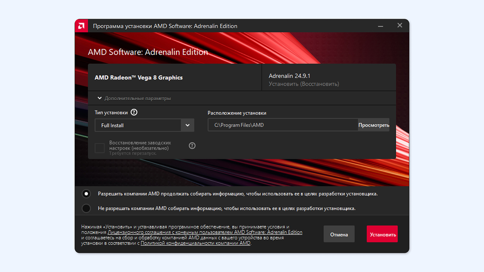484x272 pixels.
Task: Close the AMD installer window
Action: click(399, 25)
